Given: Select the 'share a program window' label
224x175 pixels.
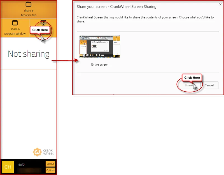Looking at the screenshot, I should pos(15,31).
